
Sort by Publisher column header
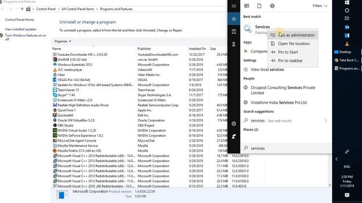click(x=144, y=48)
